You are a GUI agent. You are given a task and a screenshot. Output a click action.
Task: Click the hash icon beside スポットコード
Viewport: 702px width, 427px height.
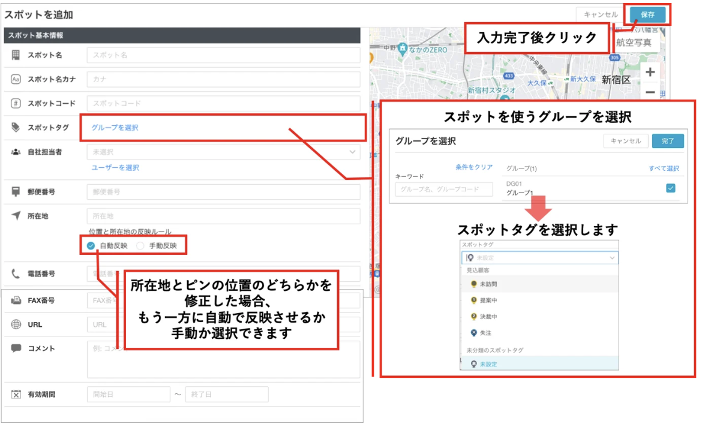coord(16,103)
